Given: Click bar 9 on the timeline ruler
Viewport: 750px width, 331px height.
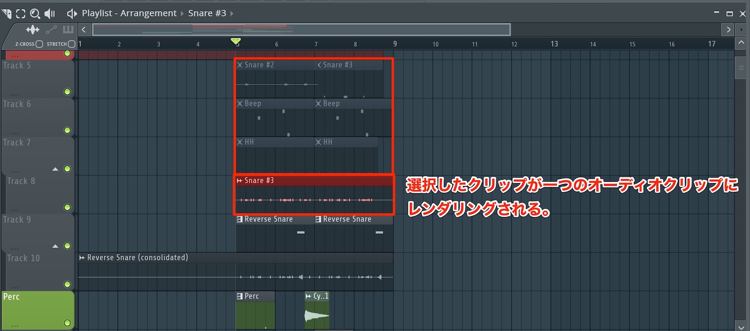Looking at the screenshot, I should tap(395, 44).
